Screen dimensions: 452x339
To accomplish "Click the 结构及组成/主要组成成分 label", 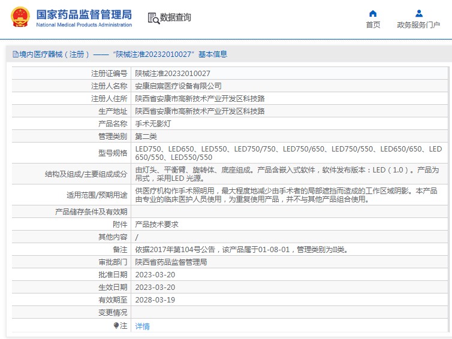I will [86, 174].
